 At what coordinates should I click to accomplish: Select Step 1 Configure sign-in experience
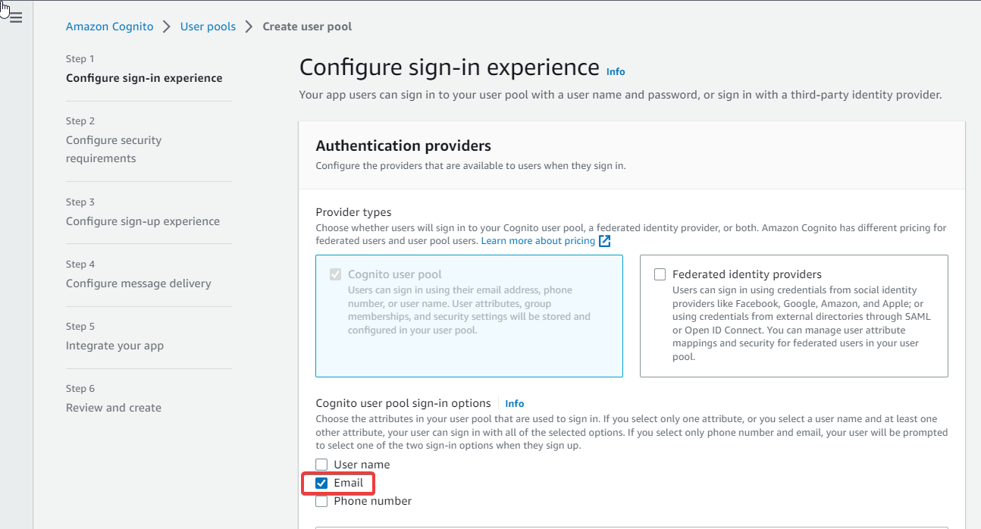[144, 78]
